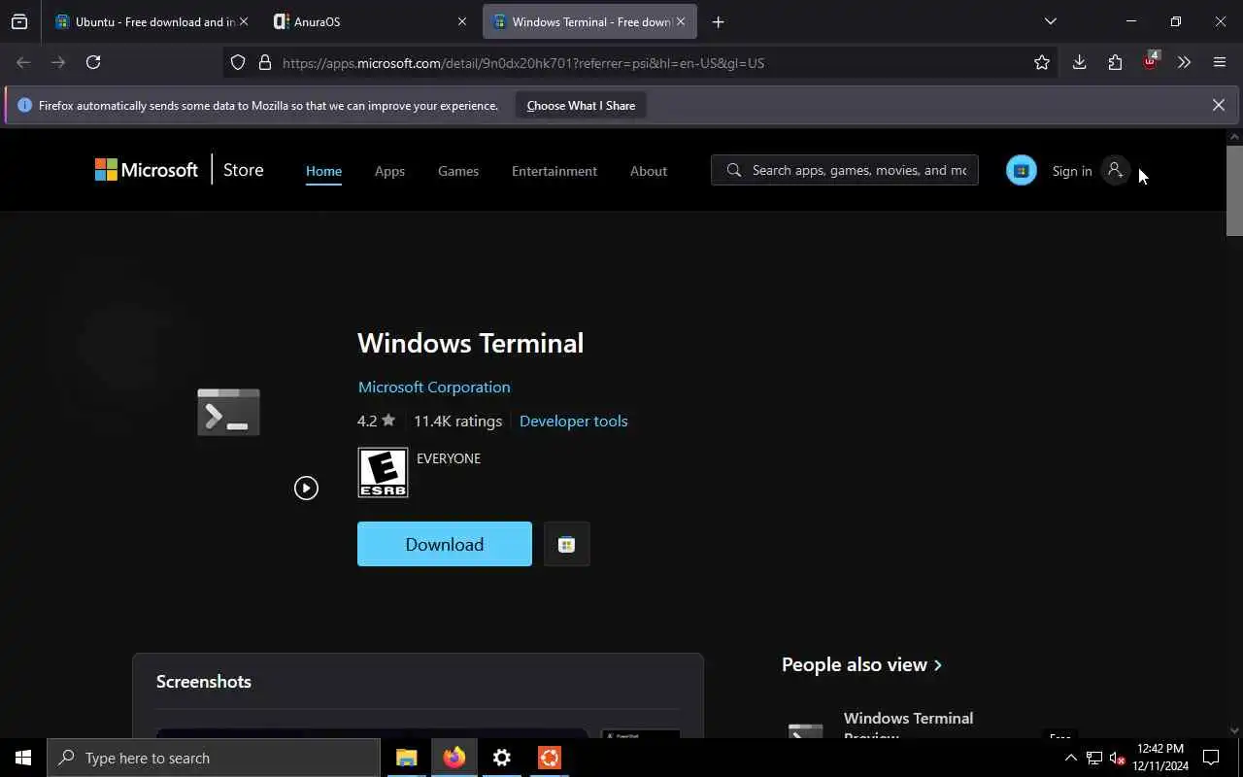1243x777 pixels.
Task: Open Firefox View recent browsing icon
Action: coord(19,21)
